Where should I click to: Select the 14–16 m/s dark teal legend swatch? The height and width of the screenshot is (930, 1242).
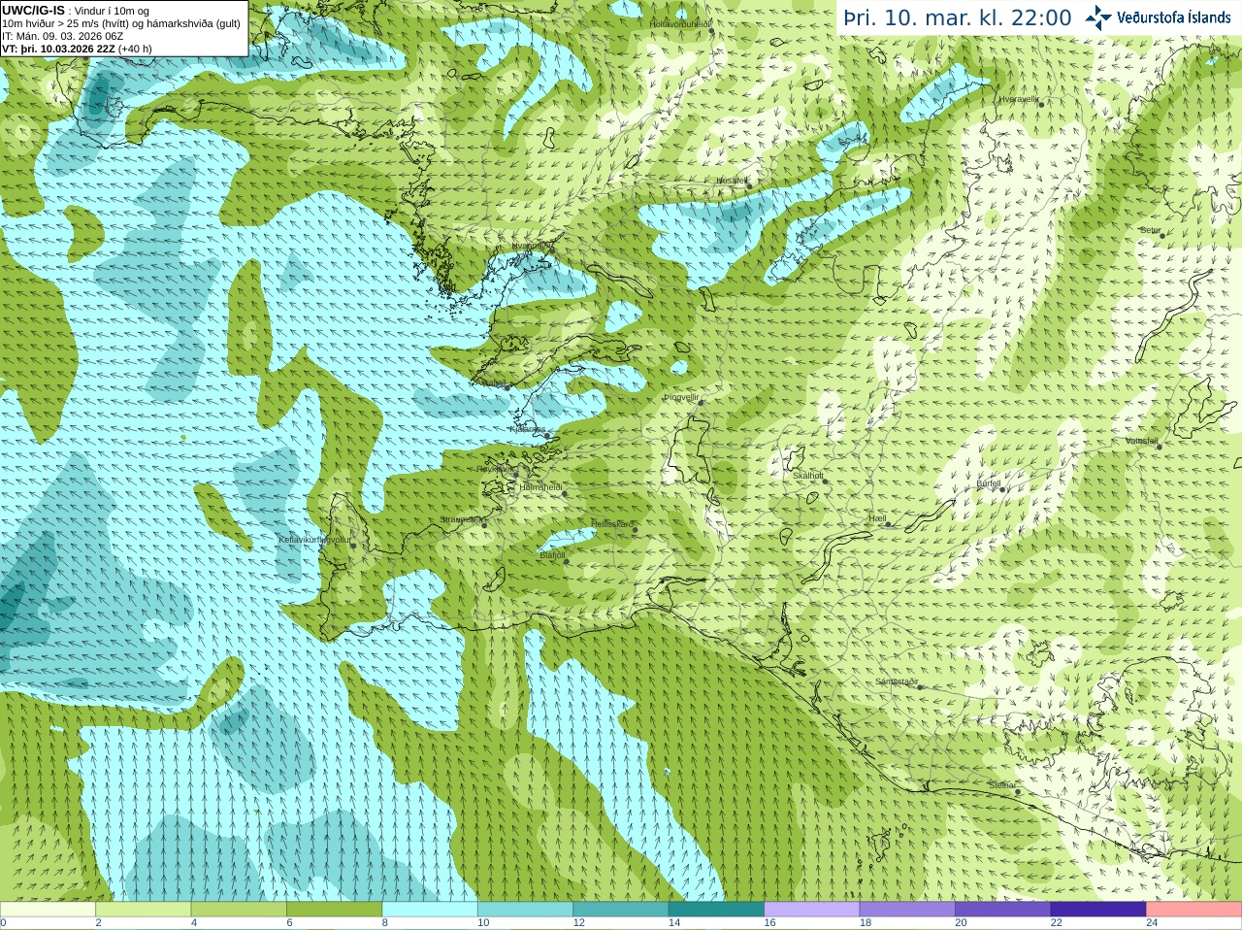716,910
